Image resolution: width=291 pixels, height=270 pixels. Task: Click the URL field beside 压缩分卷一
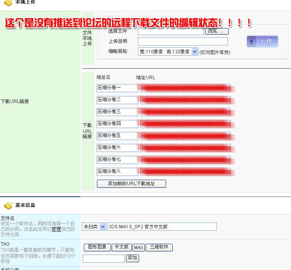[185, 88]
